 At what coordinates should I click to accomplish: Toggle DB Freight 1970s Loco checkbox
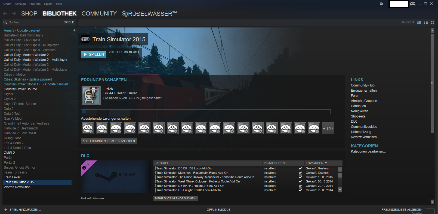[300, 190]
